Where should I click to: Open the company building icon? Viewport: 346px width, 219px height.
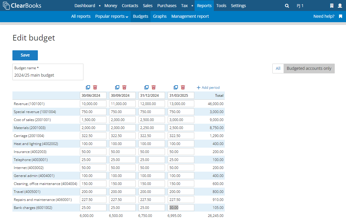point(332,6)
